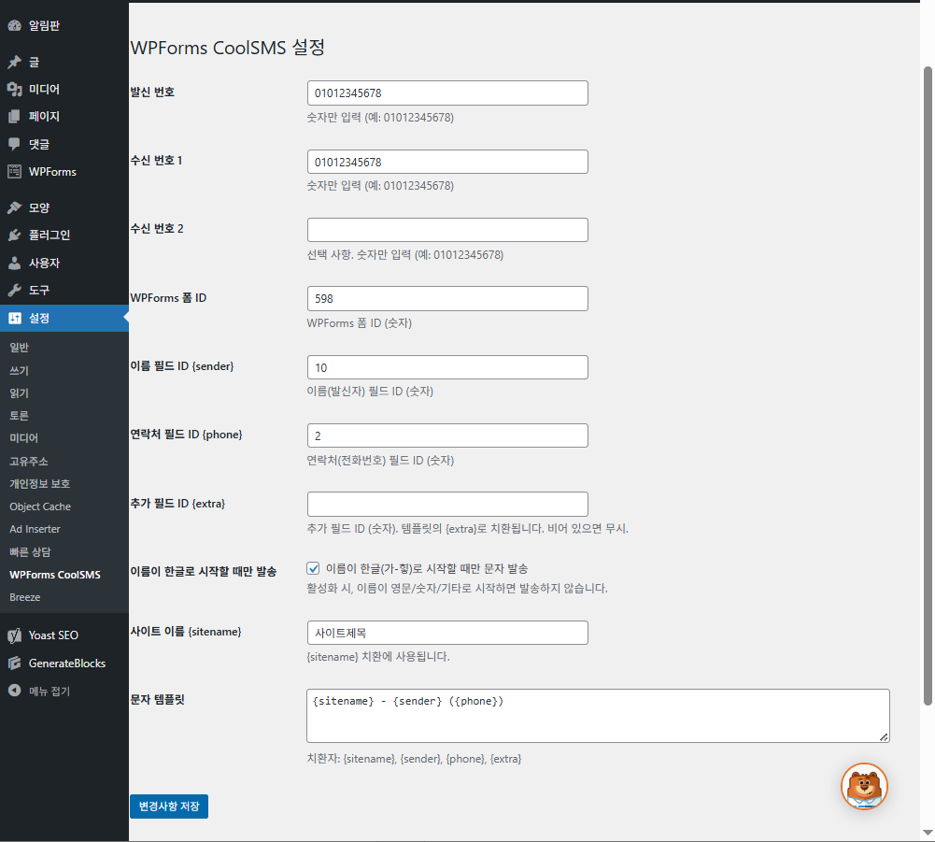Click the wrench icon beside 도구
The image size is (935, 842).
(14, 290)
